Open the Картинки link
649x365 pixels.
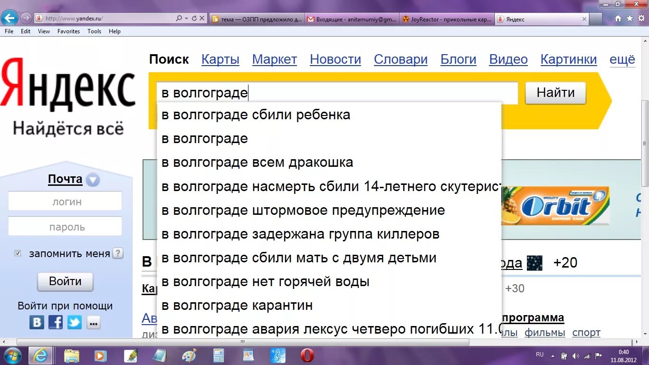569,59
